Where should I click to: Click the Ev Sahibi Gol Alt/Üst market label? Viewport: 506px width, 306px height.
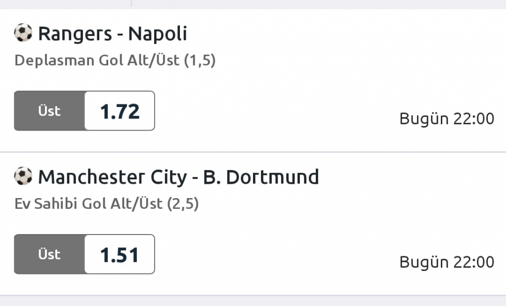tap(107, 204)
